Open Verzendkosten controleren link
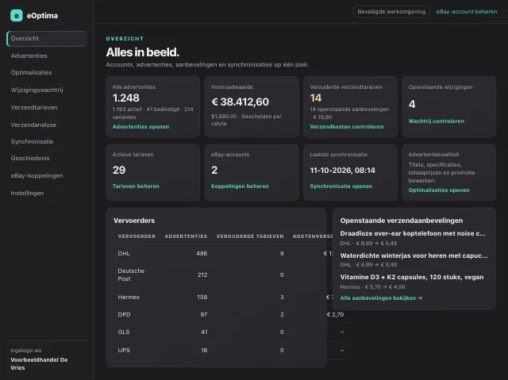The width and height of the screenshot is (508, 380). [347, 127]
